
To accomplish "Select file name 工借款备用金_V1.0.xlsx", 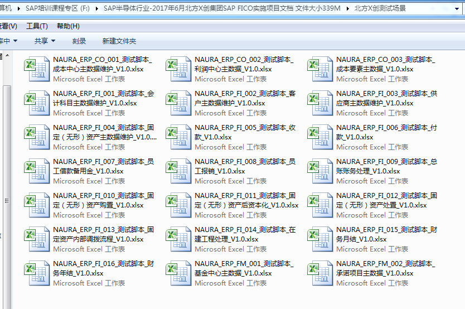I will coord(88,171).
